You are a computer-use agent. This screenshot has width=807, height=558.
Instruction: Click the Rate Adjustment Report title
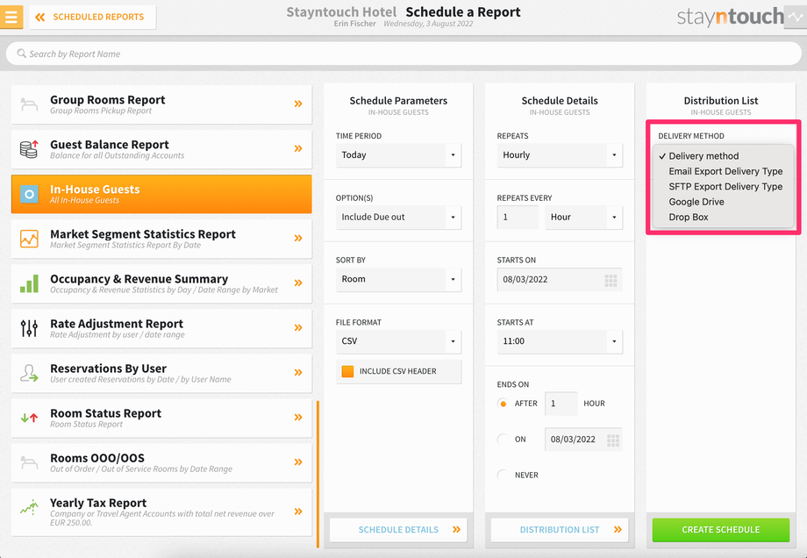tap(117, 324)
